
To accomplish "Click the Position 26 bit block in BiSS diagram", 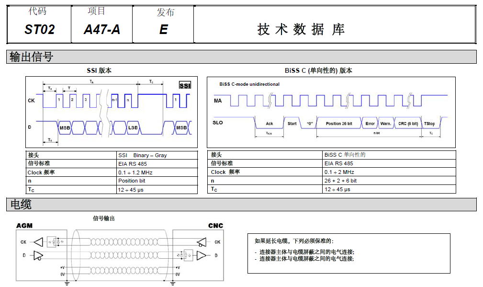I will tap(338, 124).
